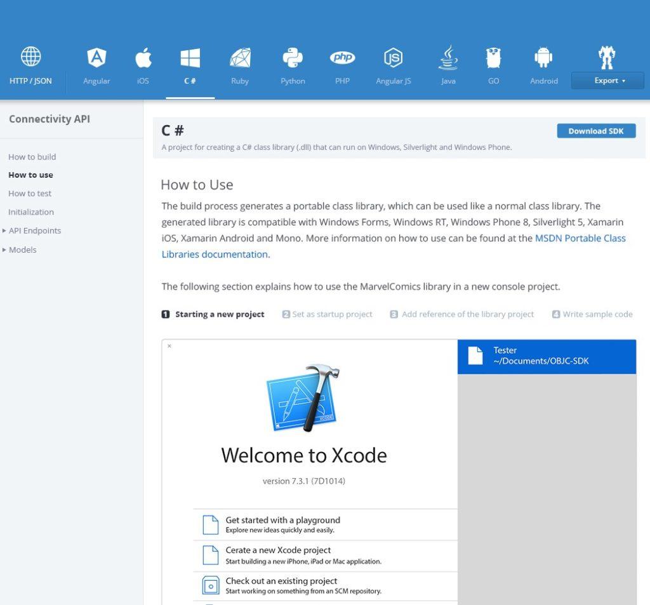Select Check out an existing project

[325, 586]
